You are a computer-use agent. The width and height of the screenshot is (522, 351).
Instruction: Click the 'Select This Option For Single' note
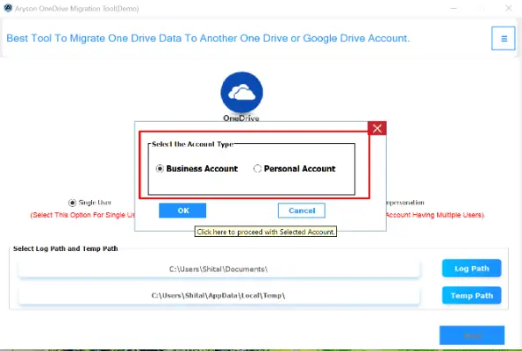click(x=82, y=215)
